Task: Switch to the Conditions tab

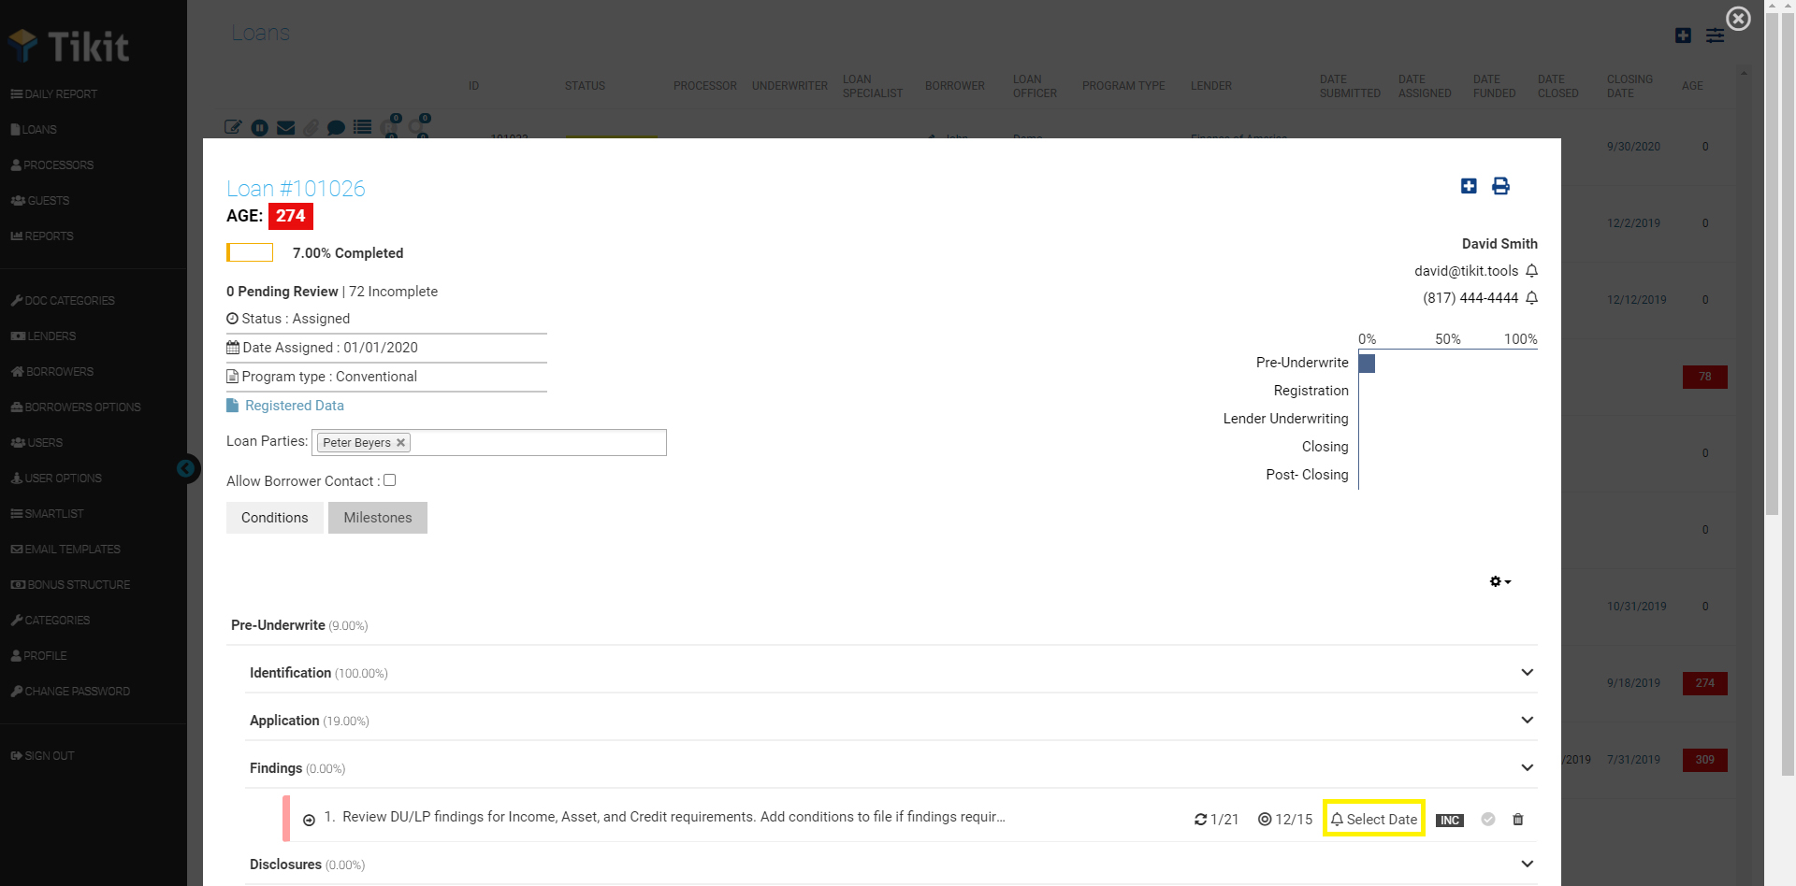Action: (274, 517)
